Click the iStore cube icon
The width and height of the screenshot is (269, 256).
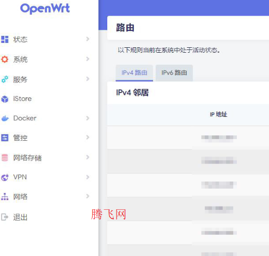5,99
